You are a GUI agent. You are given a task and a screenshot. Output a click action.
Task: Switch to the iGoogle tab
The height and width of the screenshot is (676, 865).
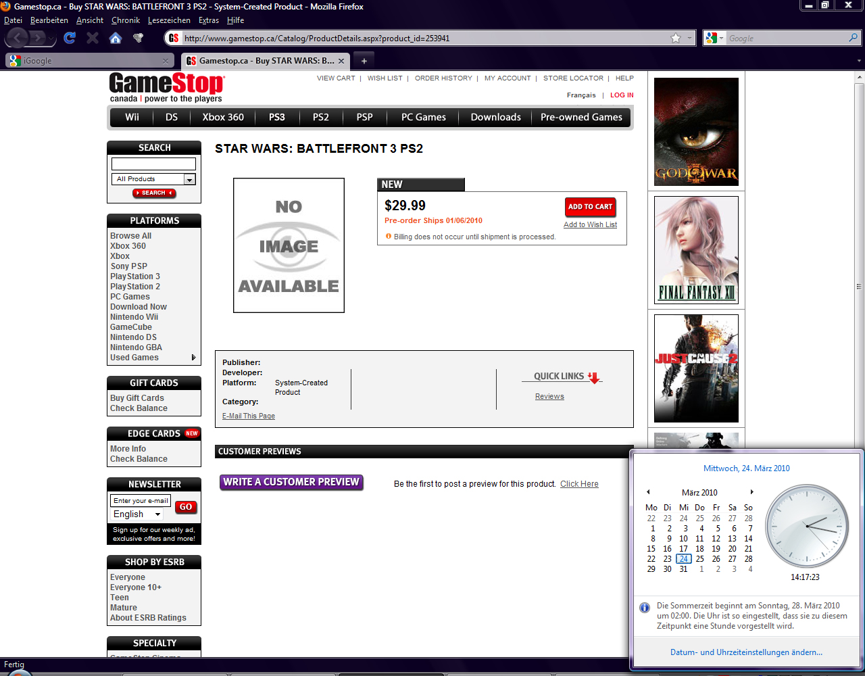click(90, 61)
